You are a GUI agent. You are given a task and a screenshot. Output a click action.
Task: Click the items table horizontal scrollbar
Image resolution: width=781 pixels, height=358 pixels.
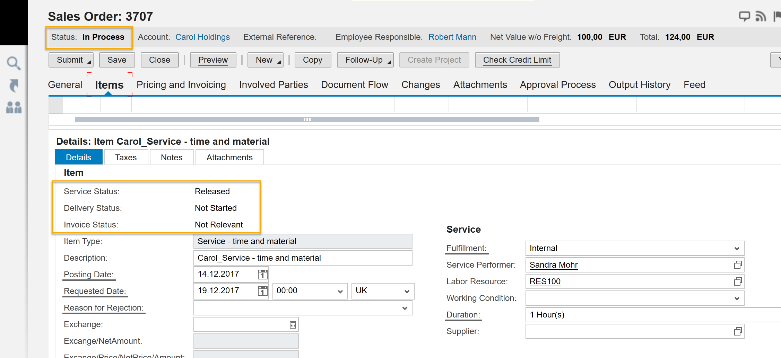(x=307, y=119)
